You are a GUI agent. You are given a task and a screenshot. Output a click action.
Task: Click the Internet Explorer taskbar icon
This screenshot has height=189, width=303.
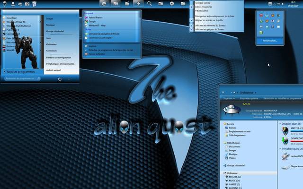point(103,3)
